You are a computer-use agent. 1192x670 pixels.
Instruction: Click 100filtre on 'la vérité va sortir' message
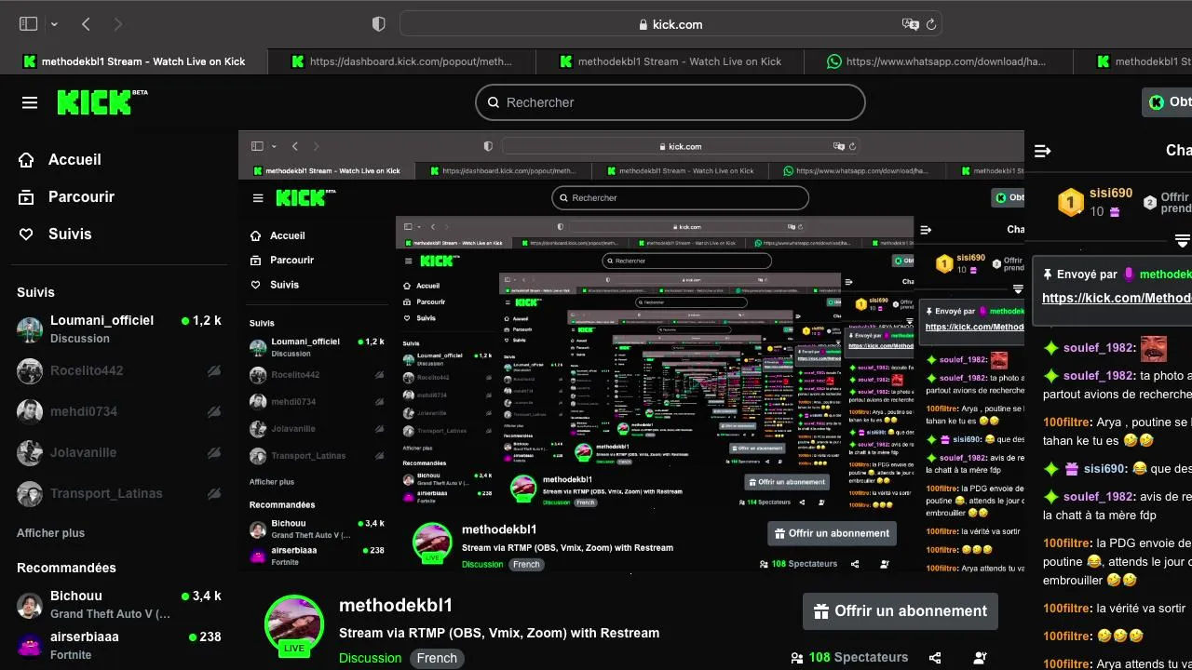point(1068,609)
